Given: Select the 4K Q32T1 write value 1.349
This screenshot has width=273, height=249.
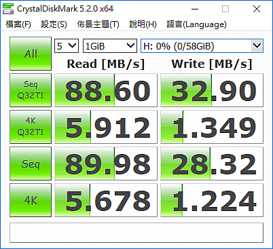Looking at the screenshot, I should click(212, 127).
